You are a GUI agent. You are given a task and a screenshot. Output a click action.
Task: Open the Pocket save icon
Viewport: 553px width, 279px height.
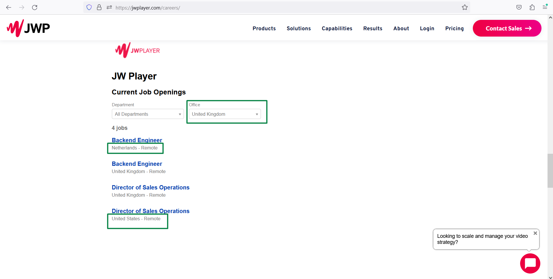(519, 7)
